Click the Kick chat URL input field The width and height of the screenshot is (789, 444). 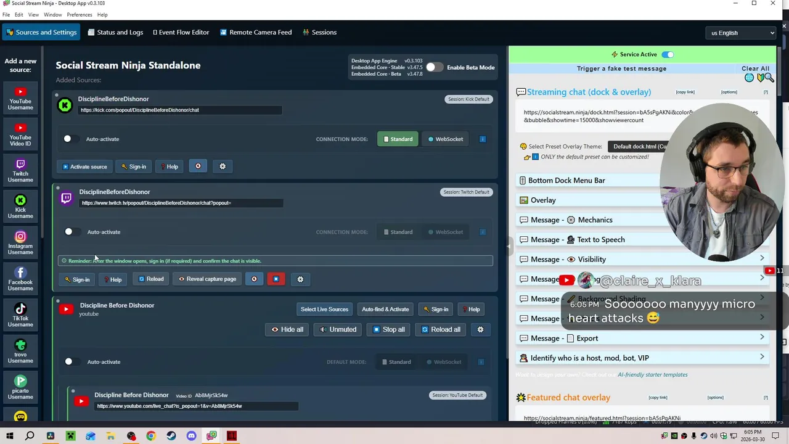(180, 110)
